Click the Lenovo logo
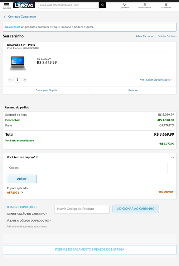 24,5
